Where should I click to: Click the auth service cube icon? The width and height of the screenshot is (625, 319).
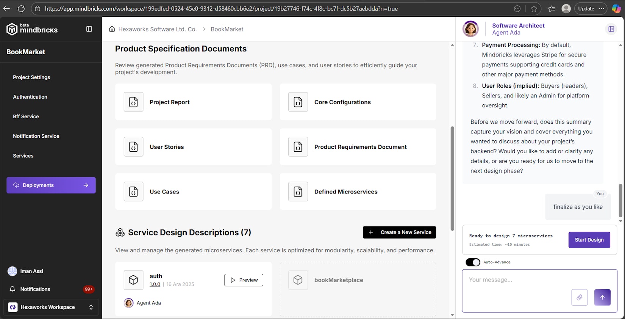click(x=133, y=280)
